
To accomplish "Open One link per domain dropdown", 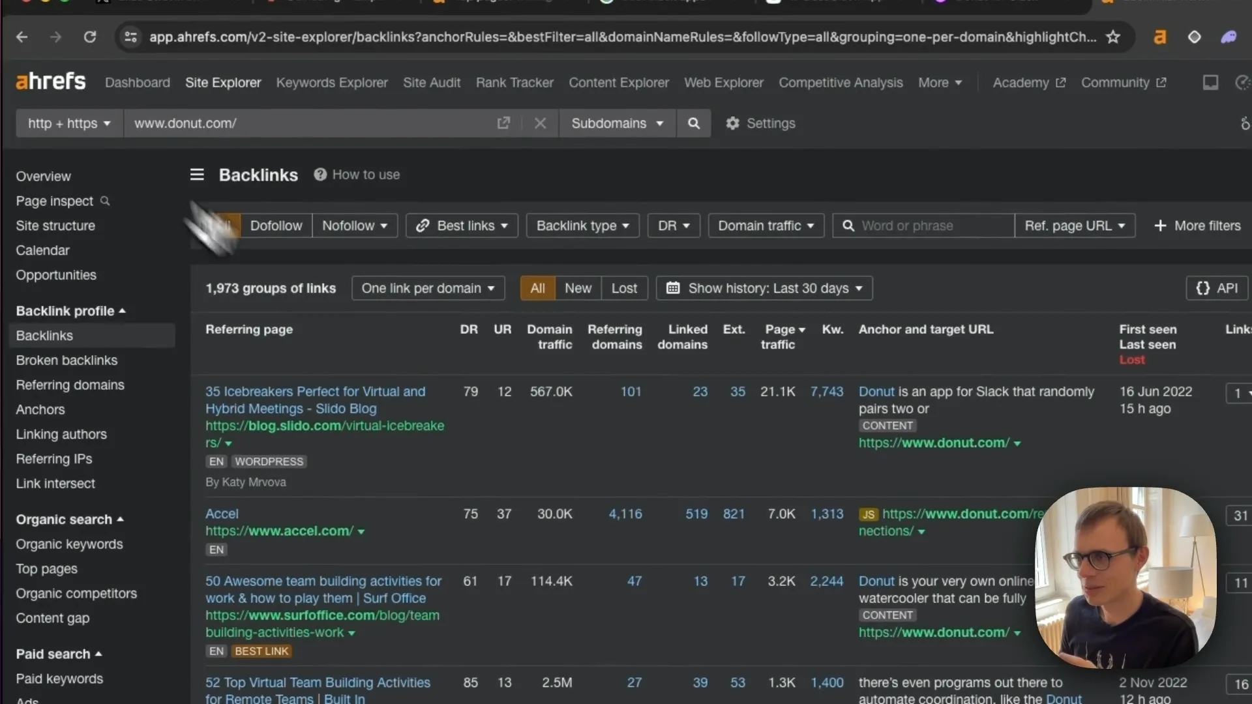I will [x=428, y=288].
